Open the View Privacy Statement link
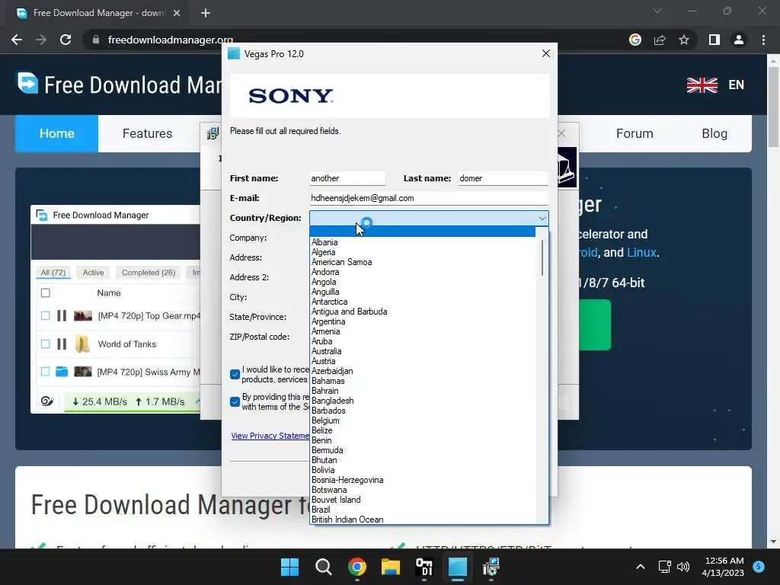 [x=270, y=436]
